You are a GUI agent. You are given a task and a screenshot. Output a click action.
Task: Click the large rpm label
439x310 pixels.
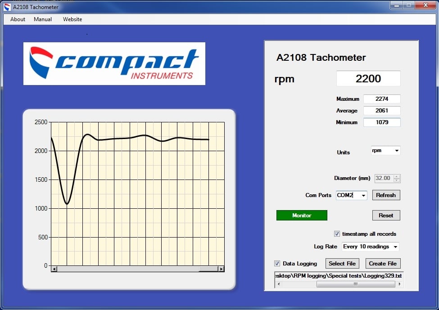(284, 79)
